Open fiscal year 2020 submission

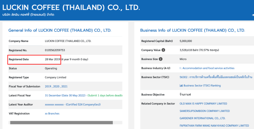56,86
